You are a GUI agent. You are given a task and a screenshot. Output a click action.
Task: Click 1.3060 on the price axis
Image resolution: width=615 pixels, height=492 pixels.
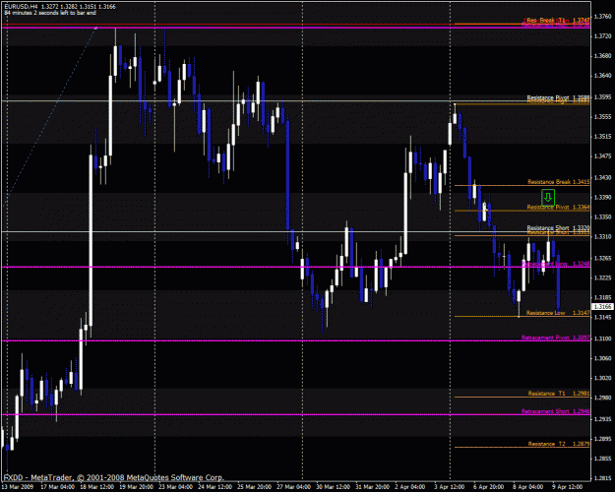(603, 358)
